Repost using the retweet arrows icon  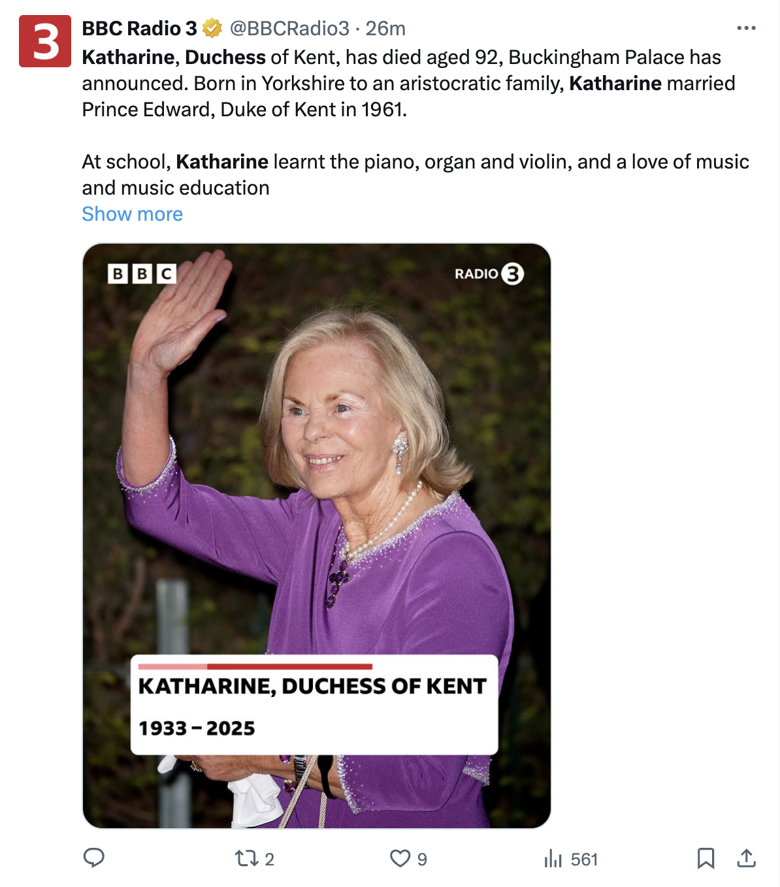(x=247, y=858)
